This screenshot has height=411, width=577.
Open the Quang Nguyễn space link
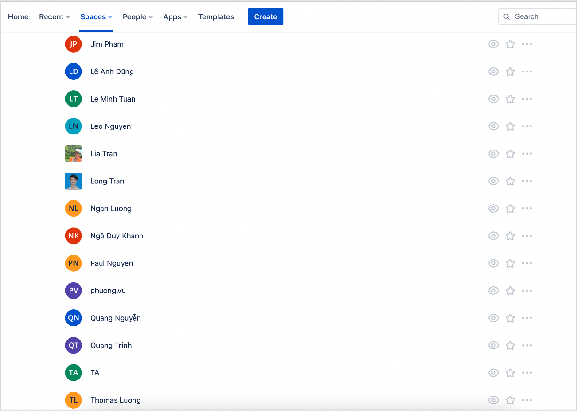click(116, 318)
